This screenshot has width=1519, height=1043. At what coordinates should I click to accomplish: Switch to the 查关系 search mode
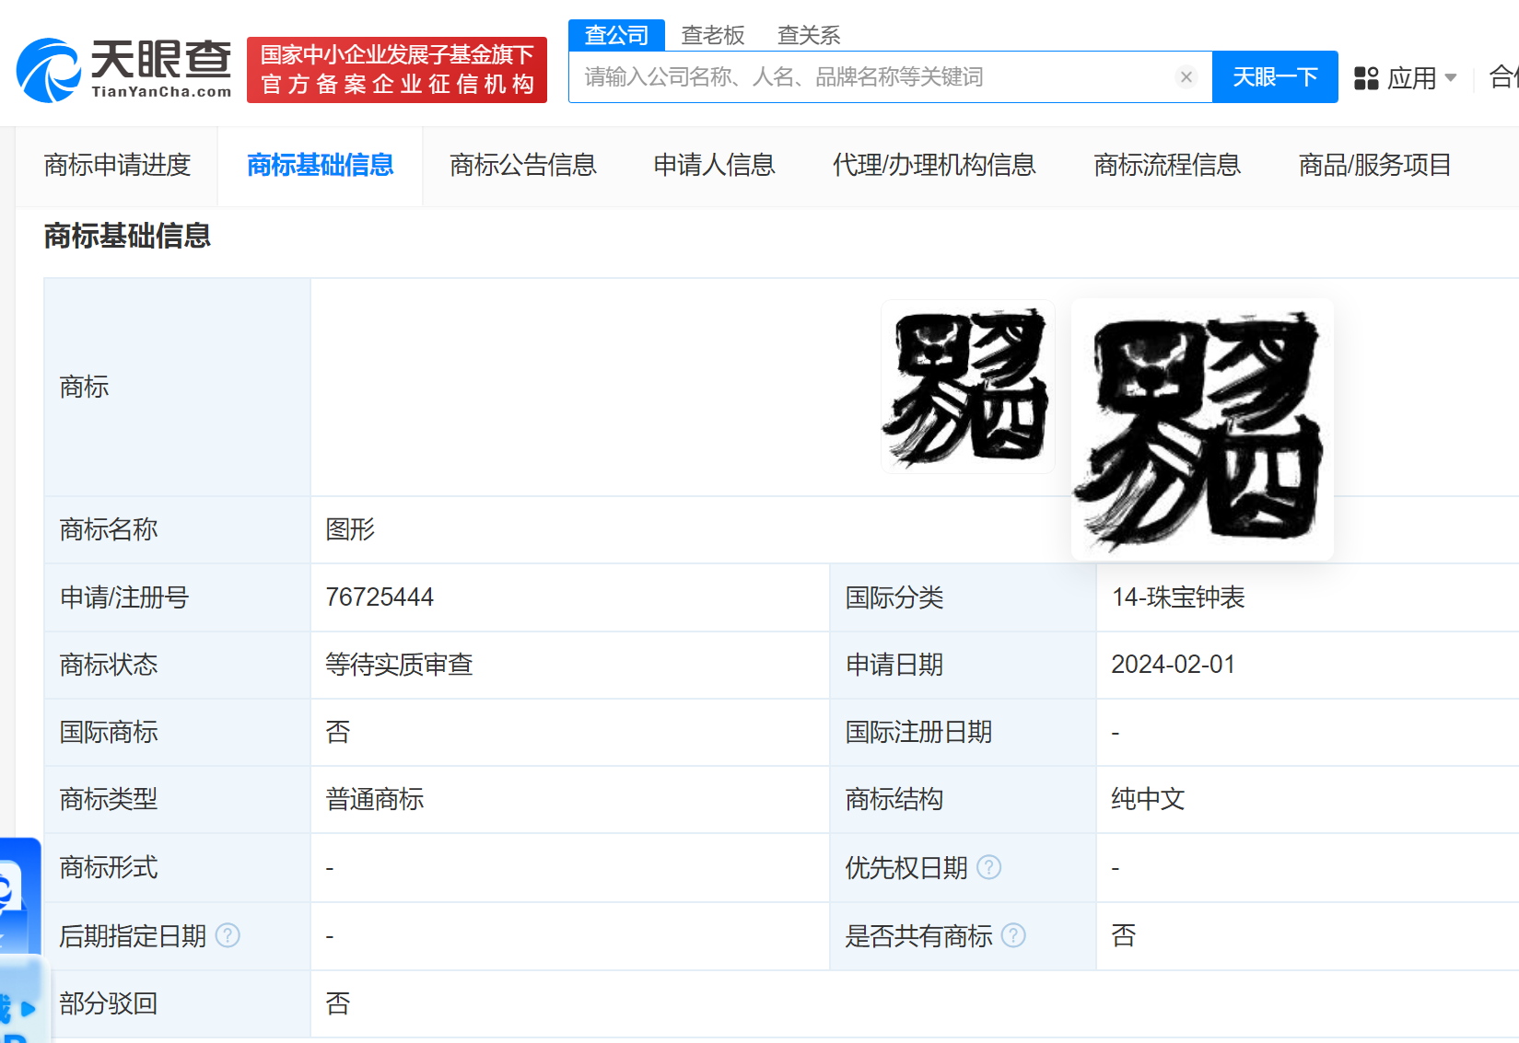pyautogui.click(x=808, y=34)
